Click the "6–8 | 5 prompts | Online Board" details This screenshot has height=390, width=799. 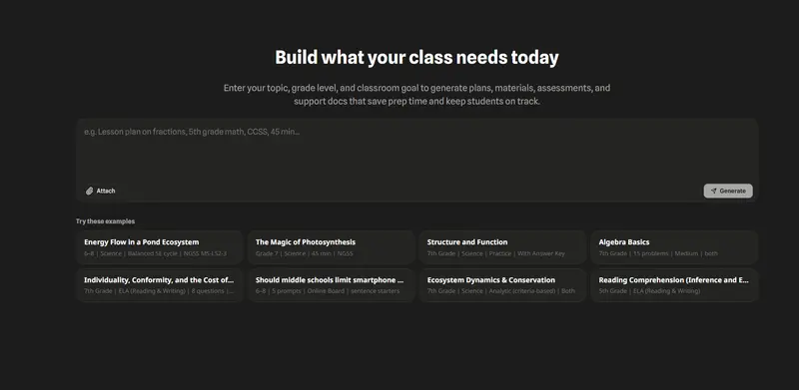point(328,291)
